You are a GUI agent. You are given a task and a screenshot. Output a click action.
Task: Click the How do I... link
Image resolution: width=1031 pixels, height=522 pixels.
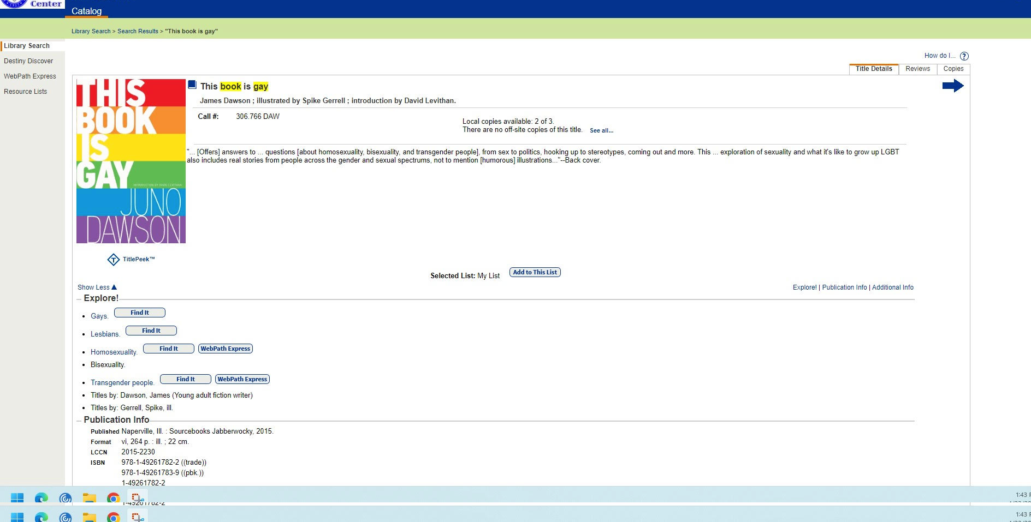pyautogui.click(x=940, y=56)
